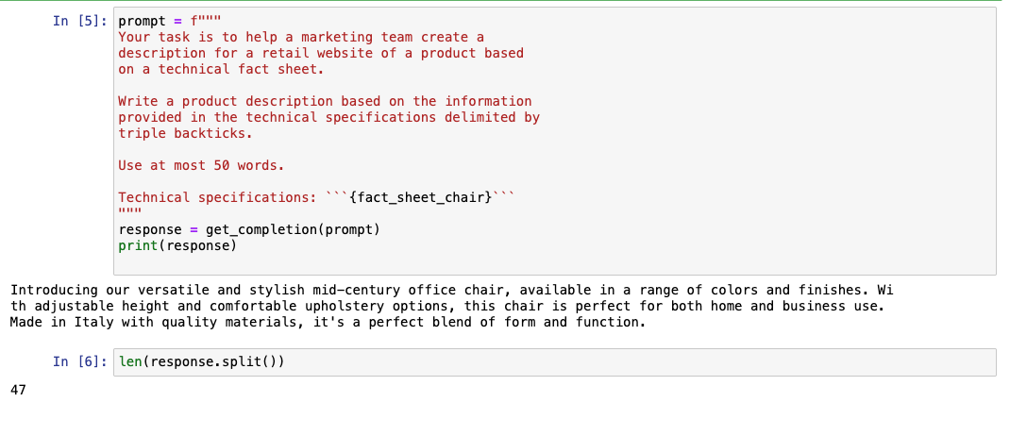The height and width of the screenshot is (436, 1010).
Task: Click the line 'provided in the technical specifications delimited by'
Action: coord(329,117)
